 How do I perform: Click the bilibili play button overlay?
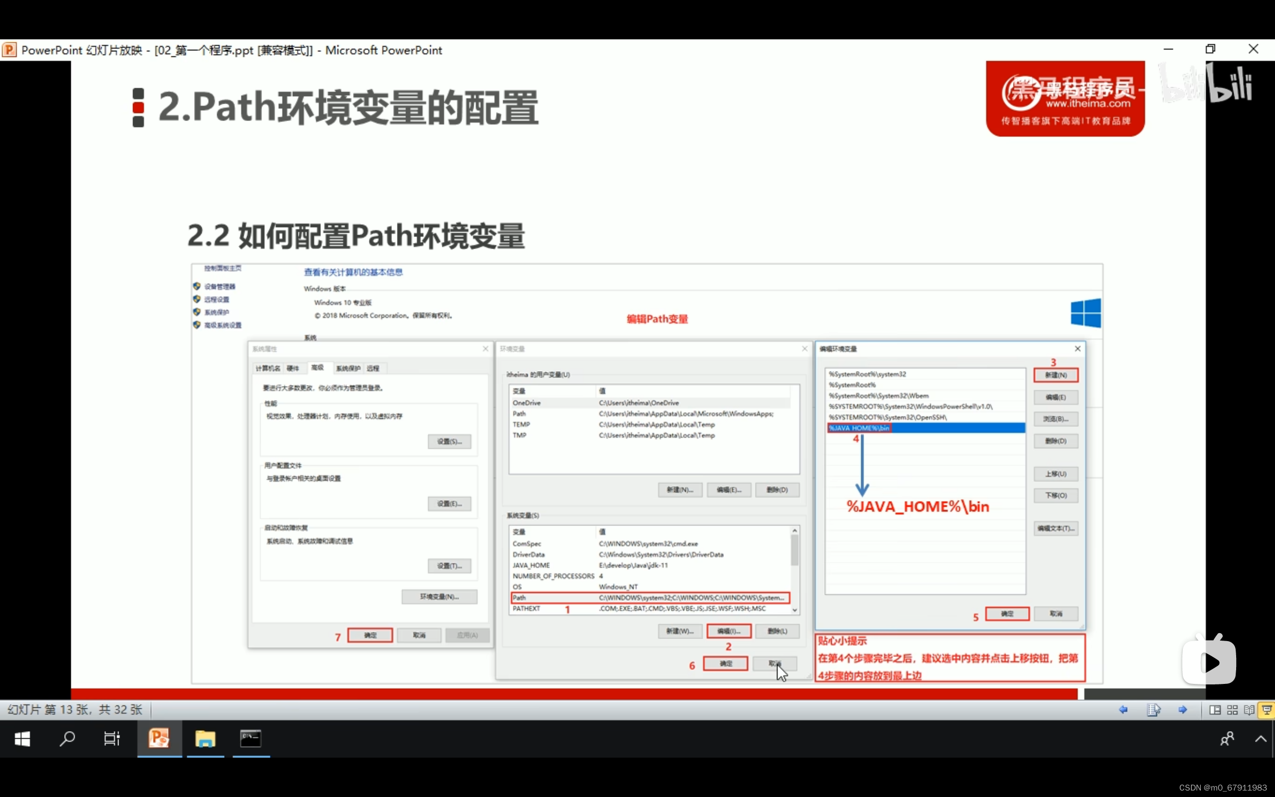(1209, 662)
